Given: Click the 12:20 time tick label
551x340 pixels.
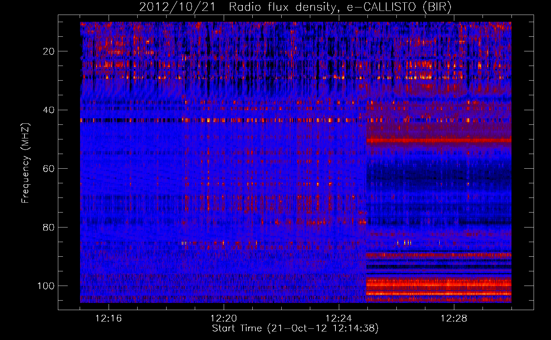Looking at the screenshot, I should point(224,319).
